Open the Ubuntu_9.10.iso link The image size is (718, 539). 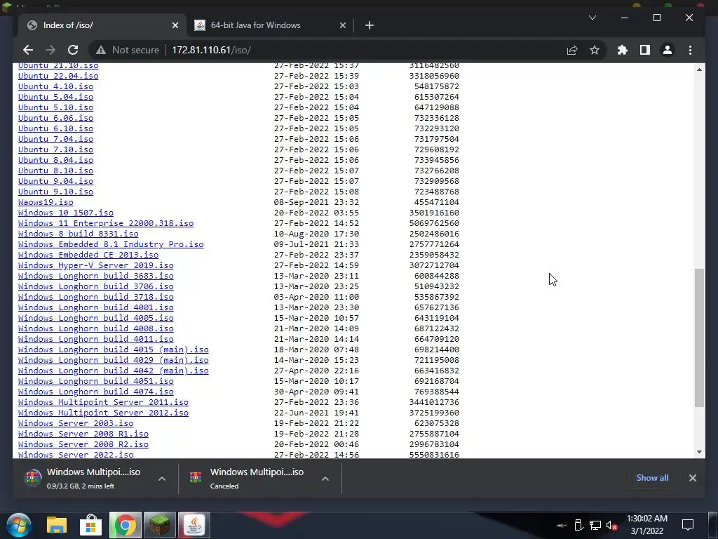[55, 192]
